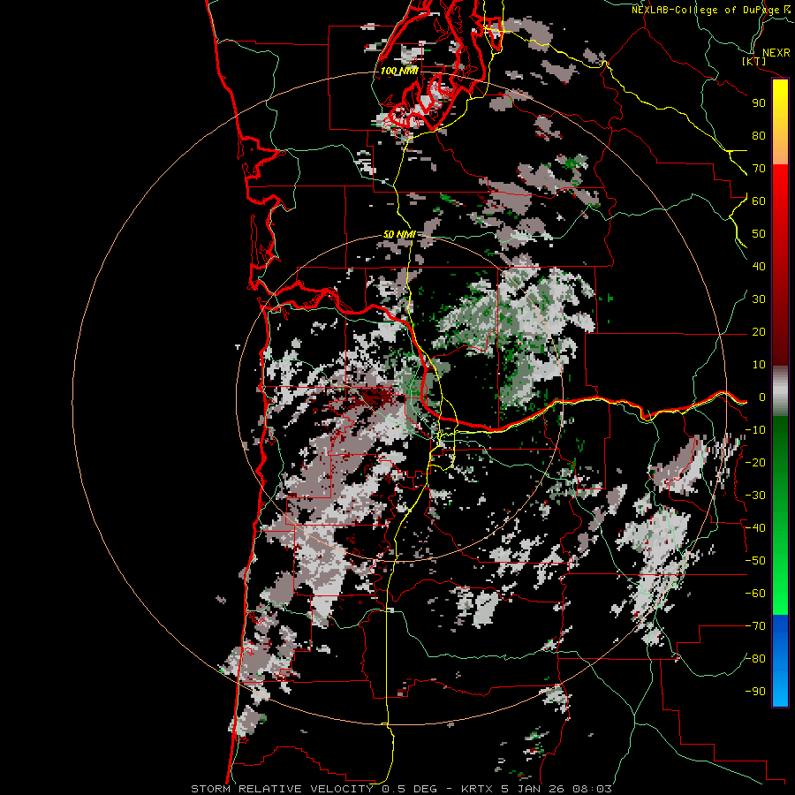
Task: Click the 70 value on the velocity scale
Action: (x=759, y=169)
